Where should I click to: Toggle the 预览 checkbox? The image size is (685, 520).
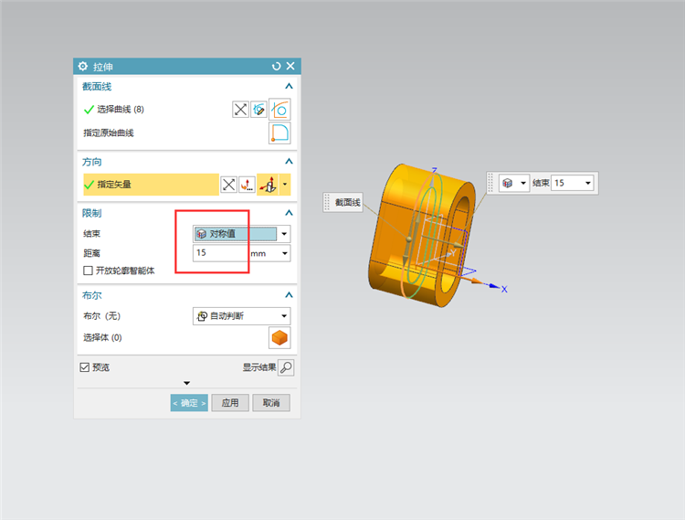click(x=85, y=367)
